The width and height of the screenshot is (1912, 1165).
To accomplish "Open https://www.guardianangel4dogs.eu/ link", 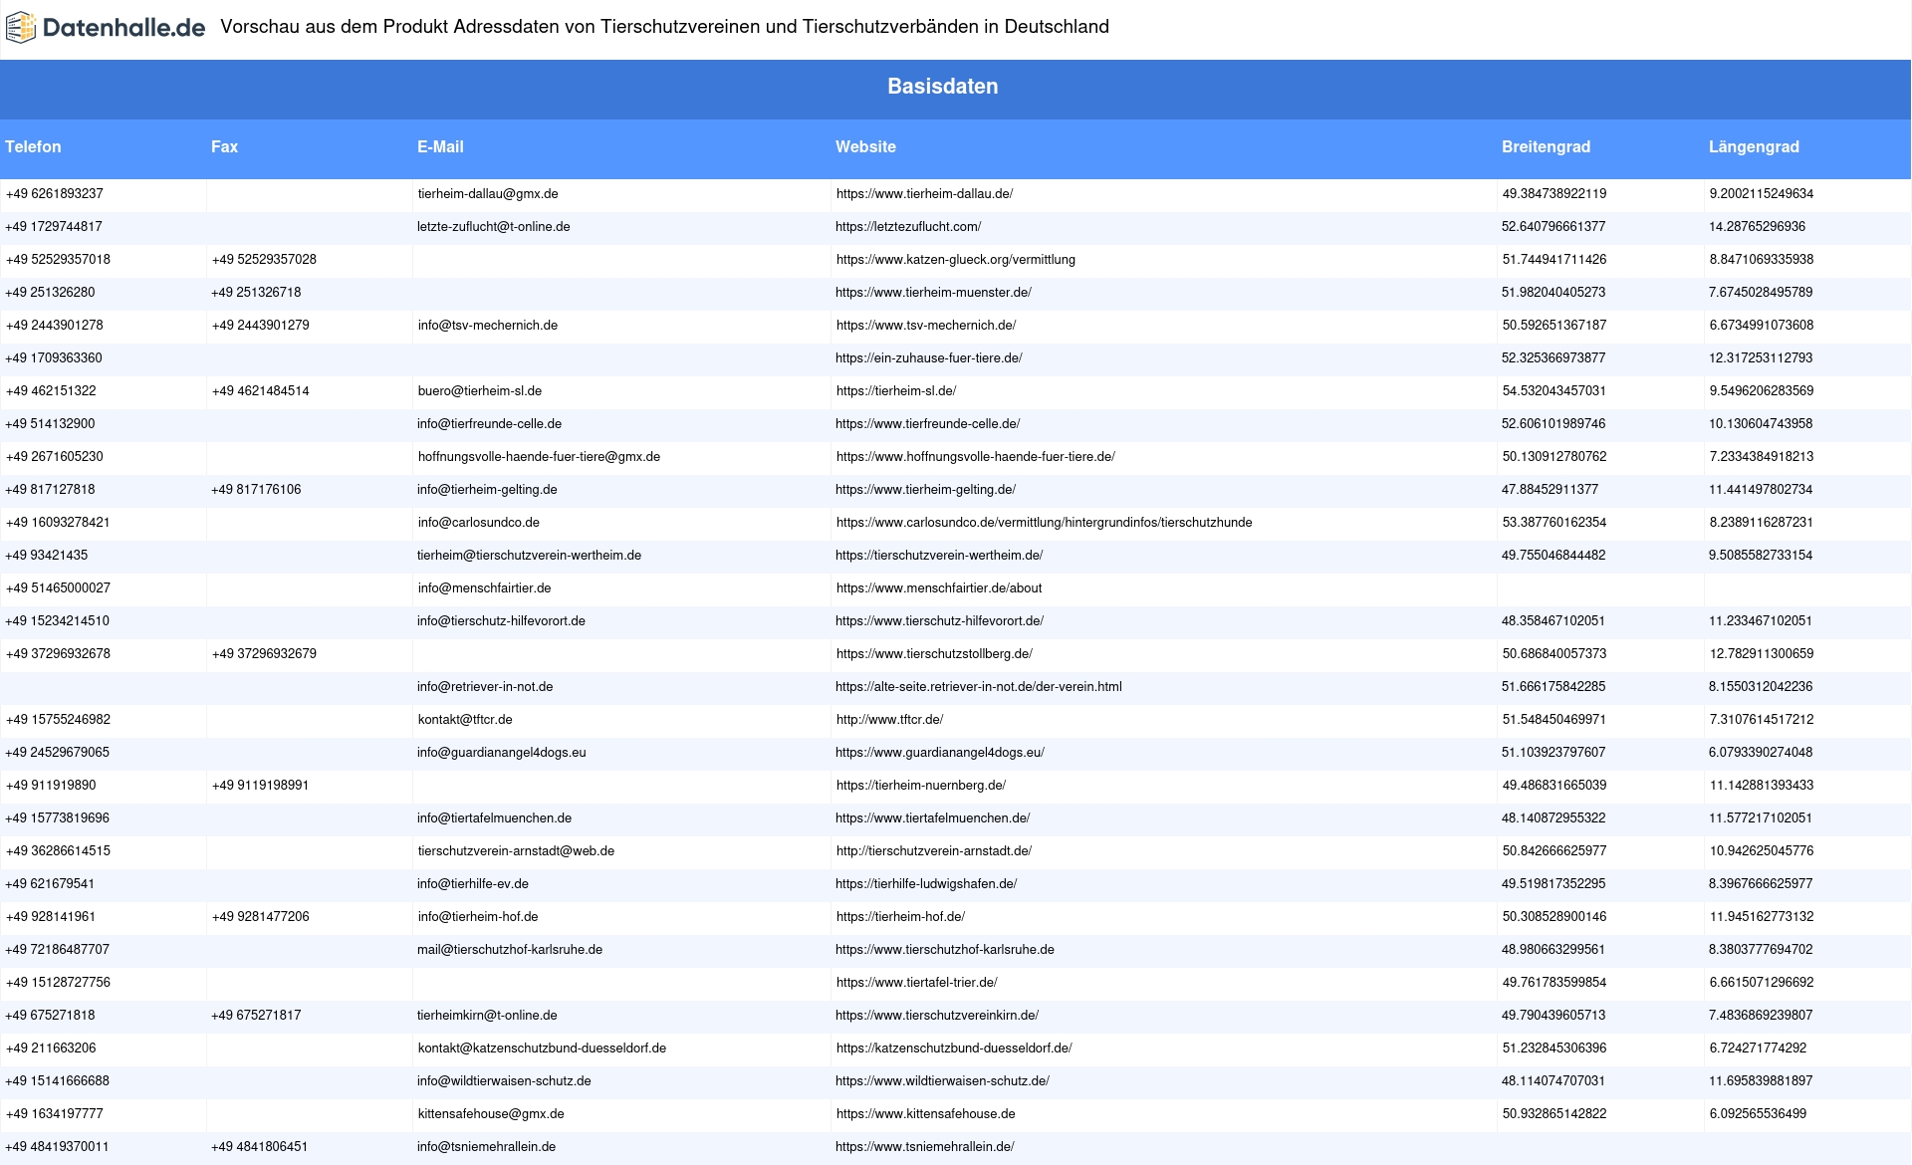I will 940,753.
